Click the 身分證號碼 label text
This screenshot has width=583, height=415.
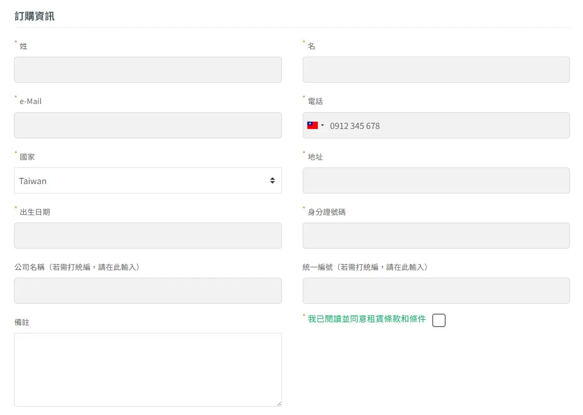point(327,212)
